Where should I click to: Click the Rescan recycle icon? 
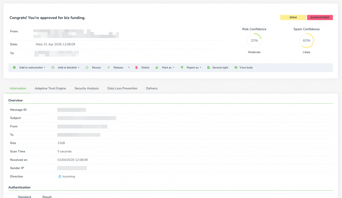(87, 67)
